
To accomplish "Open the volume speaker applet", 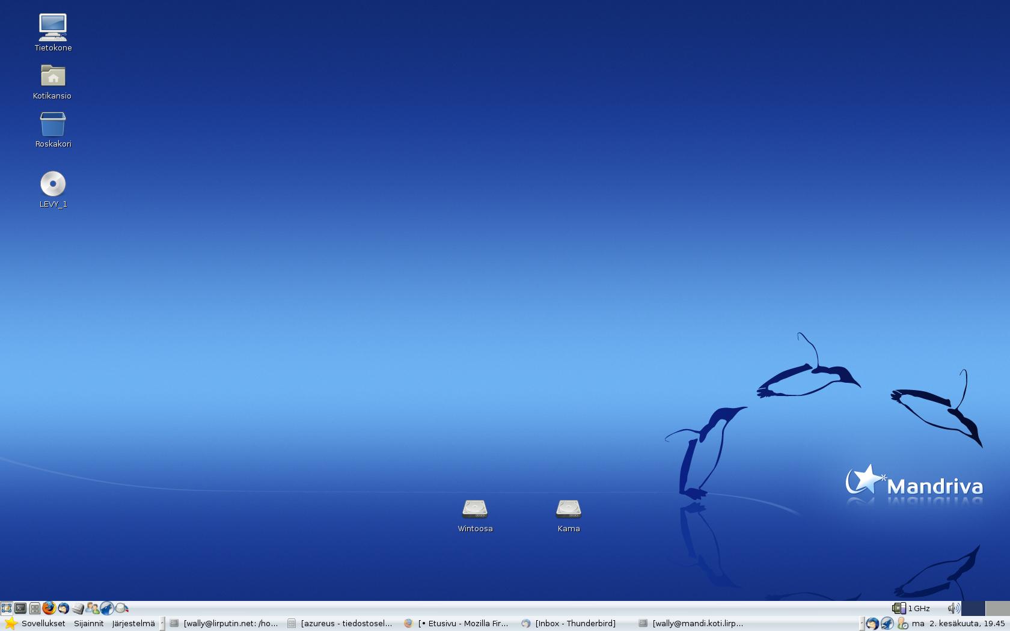I will (953, 608).
